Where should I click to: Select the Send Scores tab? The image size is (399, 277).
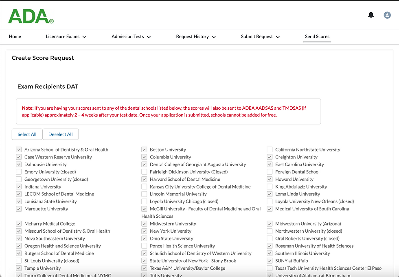(317, 36)
